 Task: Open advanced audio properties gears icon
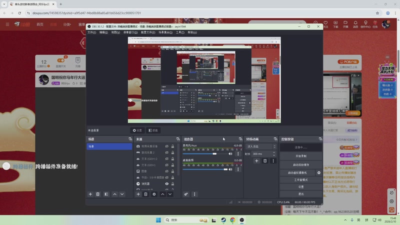coord(186,194)
